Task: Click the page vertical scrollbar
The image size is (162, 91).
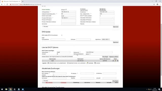Action: coord(161,50)
